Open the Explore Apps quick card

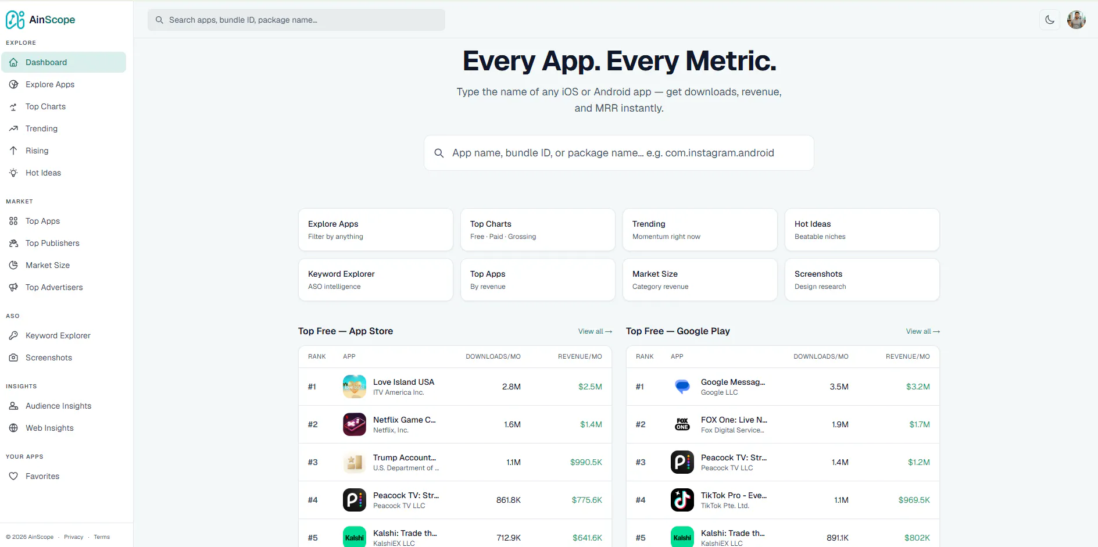(375, 230)
